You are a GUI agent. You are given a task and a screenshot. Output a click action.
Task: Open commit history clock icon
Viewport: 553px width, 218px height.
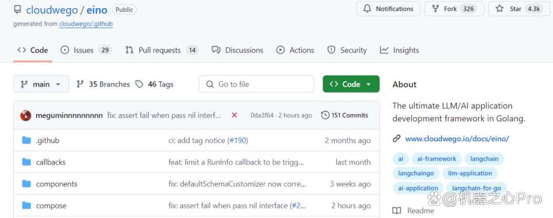tap(325, 115)
